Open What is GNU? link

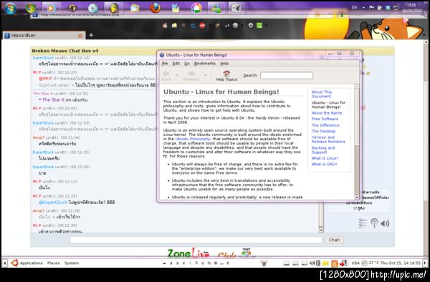(x=324, y=165)
